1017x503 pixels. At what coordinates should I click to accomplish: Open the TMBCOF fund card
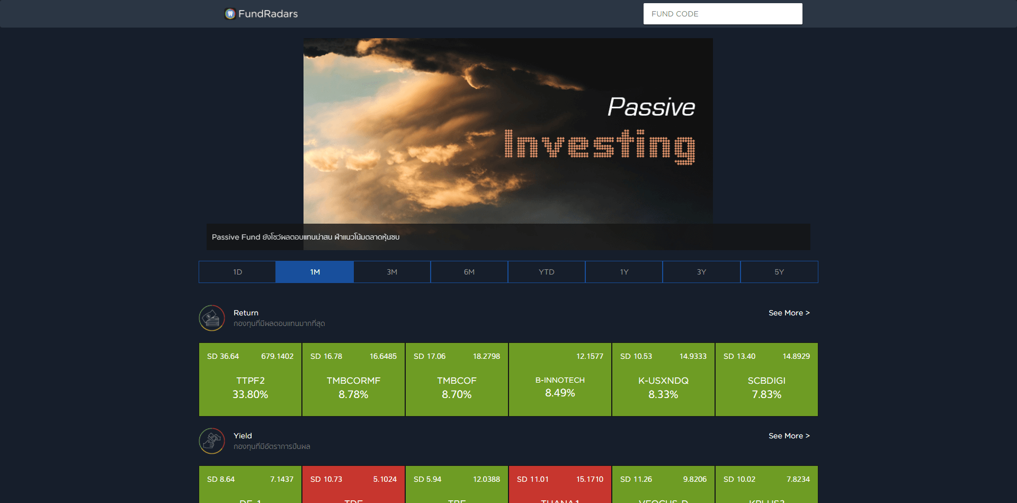point(457,380)
